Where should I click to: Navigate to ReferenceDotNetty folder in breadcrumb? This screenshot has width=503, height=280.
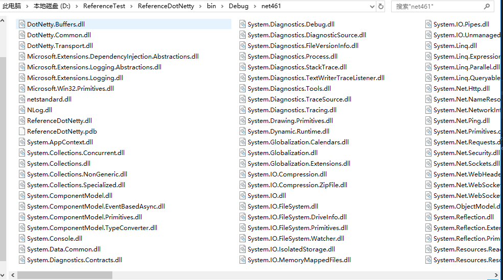tap(166, 6)
